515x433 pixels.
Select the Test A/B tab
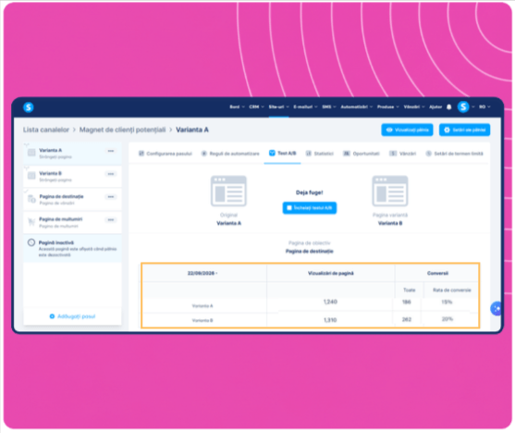[x=282, y=154]
